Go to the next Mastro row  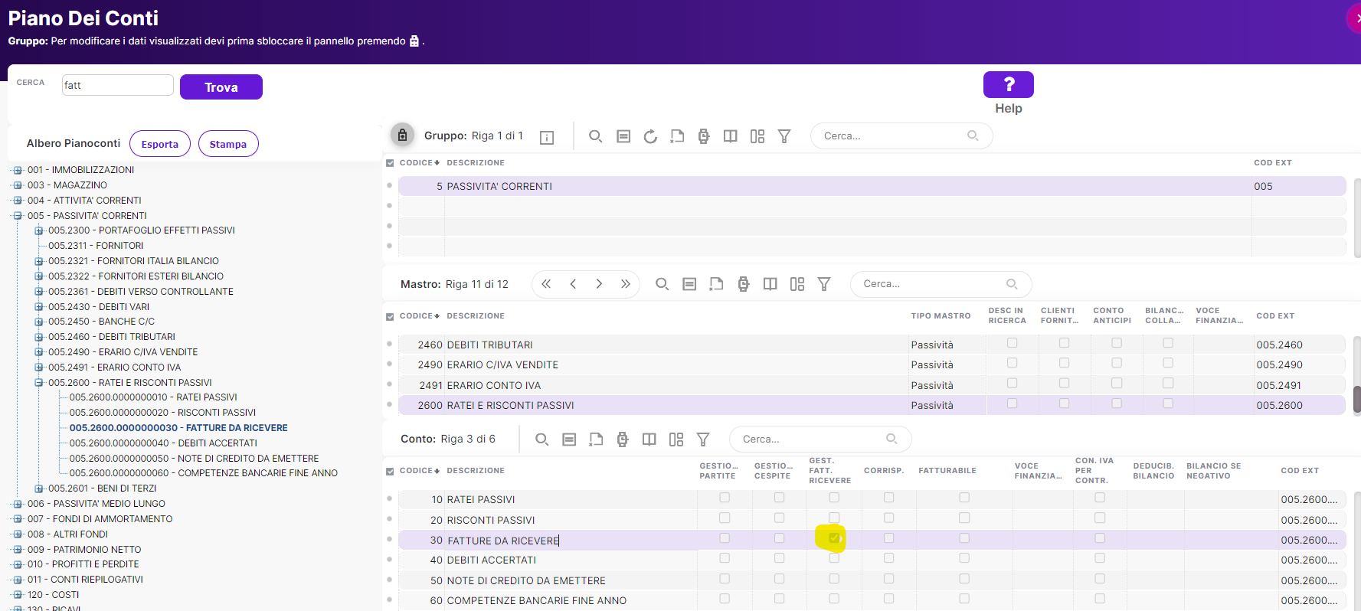point(599,284)
